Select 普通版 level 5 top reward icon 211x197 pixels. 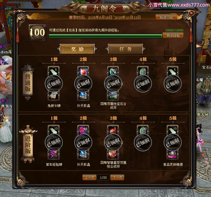coord(173,71)
